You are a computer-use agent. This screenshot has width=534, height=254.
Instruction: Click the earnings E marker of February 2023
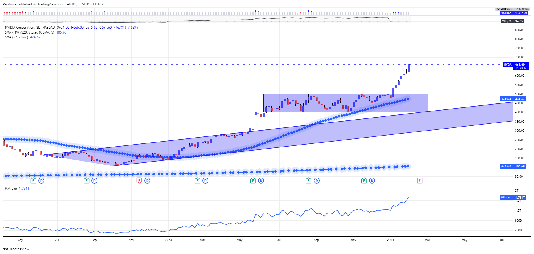[x=197, y=180]
